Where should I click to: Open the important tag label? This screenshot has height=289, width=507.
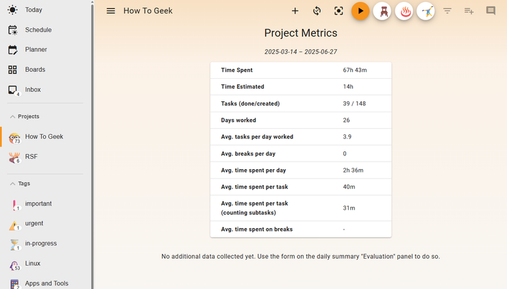[38, 203]
